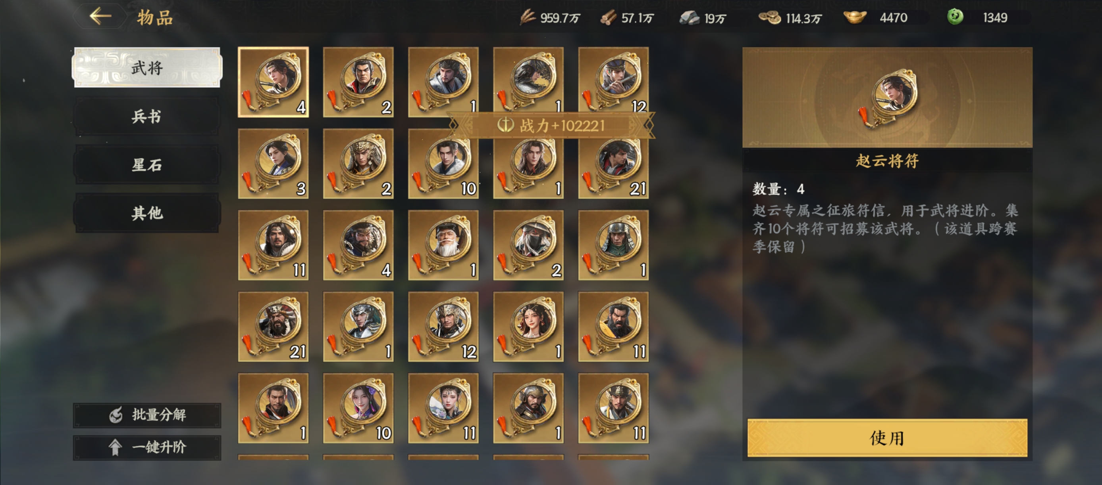Open the 其他 tab

click(x=147, y=213)
